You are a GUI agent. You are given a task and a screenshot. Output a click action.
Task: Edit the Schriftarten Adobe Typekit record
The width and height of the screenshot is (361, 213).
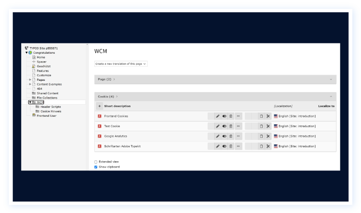pos(218,146)
